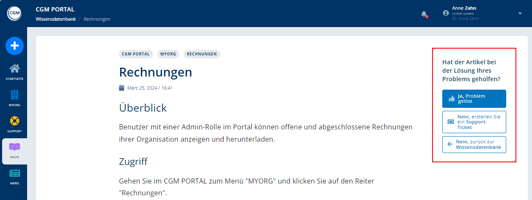The image size is (532, 200).
Task: Click the Zugriff heading
Action: 133,162
